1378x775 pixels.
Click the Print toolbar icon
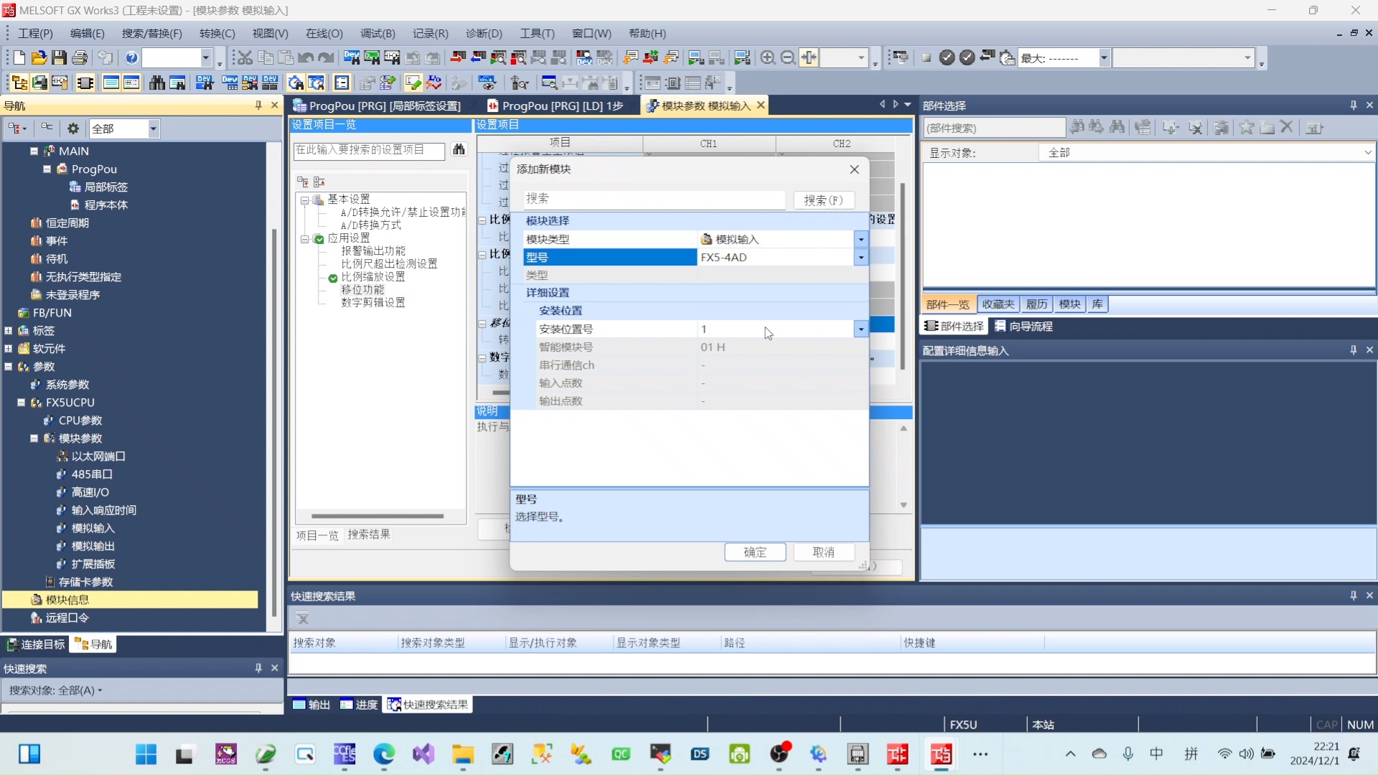pos(80,57)
